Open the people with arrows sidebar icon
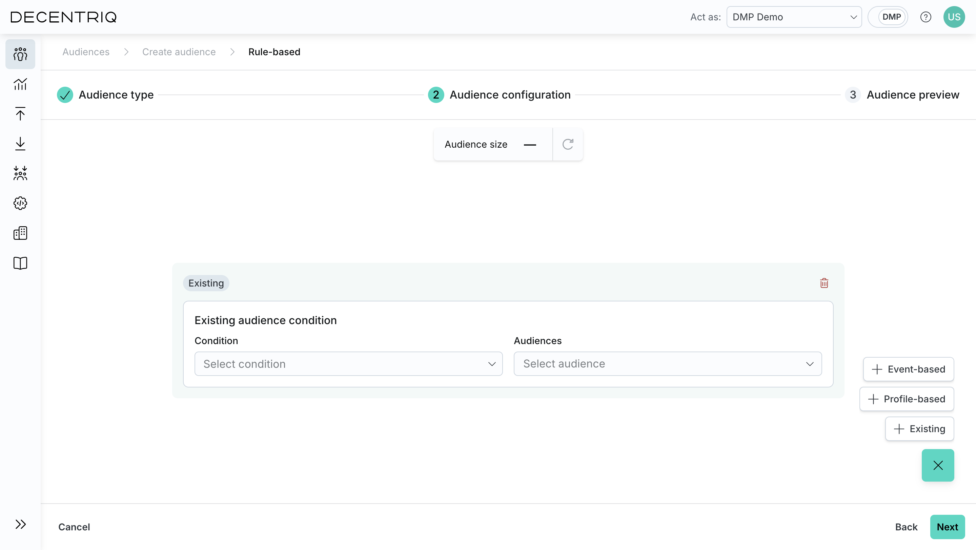This screenshot has height=550, width=976. click(x=20, y=173)
